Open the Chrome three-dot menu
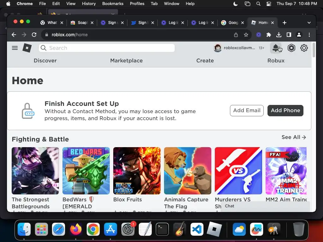 (309, 35)
